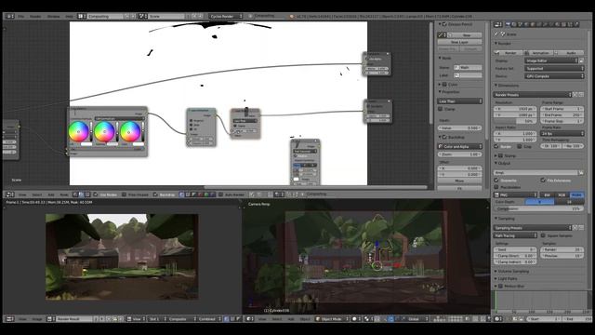Click the resolution Y field
Image resolution: width=595 pixels, height=335 pixels.
click(x=515, y=114)
